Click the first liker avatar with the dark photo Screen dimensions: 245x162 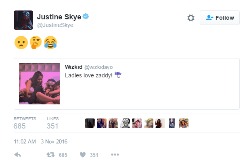pos(90,123)
